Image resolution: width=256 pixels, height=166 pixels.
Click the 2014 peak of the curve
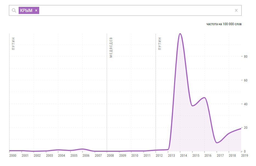pos(180,34)
